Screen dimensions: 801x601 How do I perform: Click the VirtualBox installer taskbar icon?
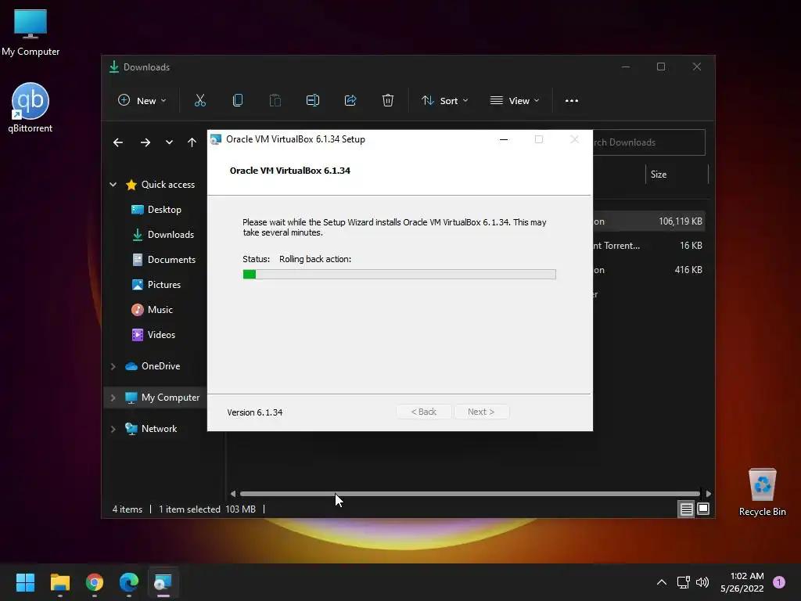click(x=163, y=582)
